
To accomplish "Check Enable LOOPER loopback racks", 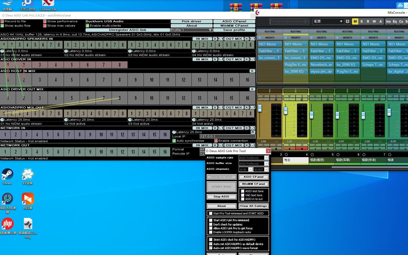I will click(211, 232).
